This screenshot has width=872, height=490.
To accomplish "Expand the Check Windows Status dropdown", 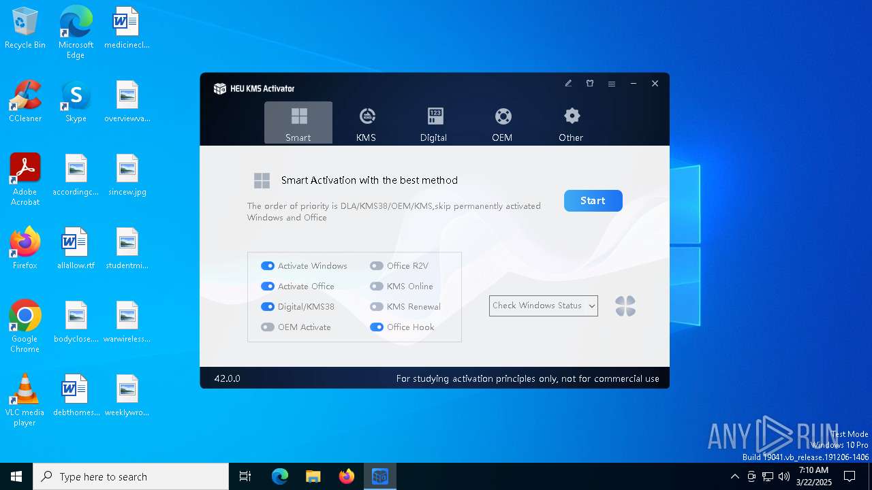I will pos(544,306).
